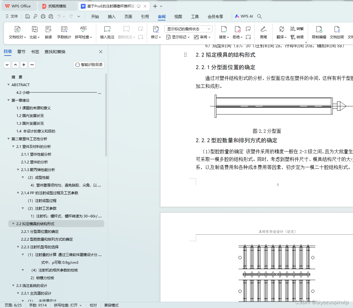
Task: Click the expand-down arrow button in outline
Action: pyautogui.click(x=7, y=65)
